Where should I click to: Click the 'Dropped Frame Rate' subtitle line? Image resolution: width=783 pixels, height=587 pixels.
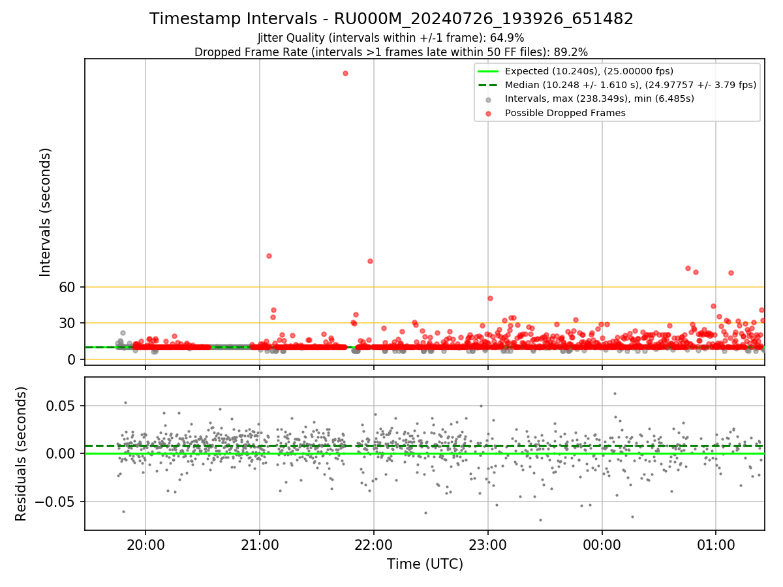[x=391, y=52]
